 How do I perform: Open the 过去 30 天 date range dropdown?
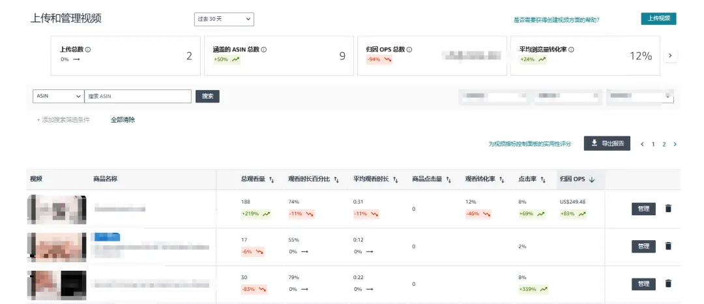click(224, 20)
